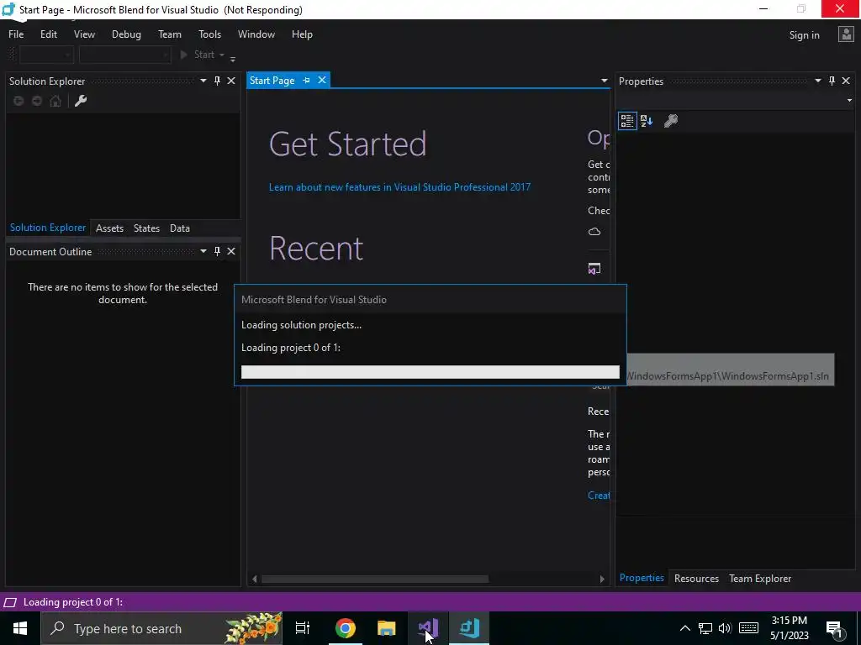Pin the Document Outline panel
The height and width of the screenshot is (645, 861).
[x=218, y=251]
